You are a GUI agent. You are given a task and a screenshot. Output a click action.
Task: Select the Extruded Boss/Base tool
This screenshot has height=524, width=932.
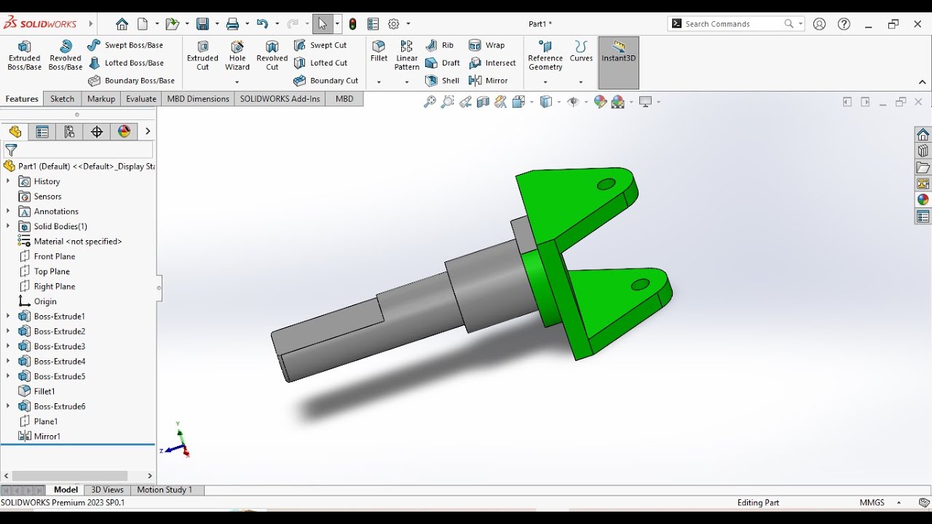(24, 56)
